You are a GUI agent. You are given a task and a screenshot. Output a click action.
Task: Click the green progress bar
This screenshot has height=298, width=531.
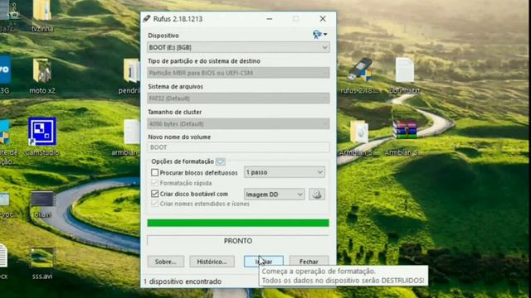point(238,223)
